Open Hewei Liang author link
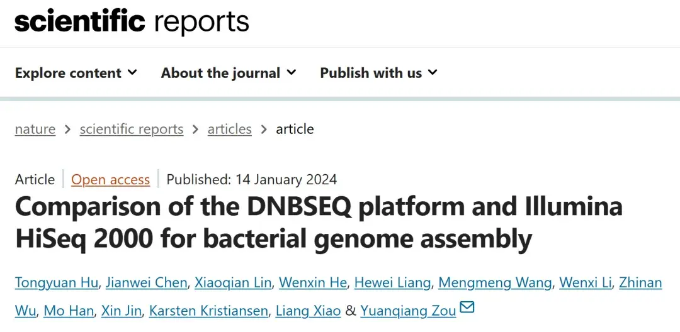680x332 pixels. click(x=392, y=283)
